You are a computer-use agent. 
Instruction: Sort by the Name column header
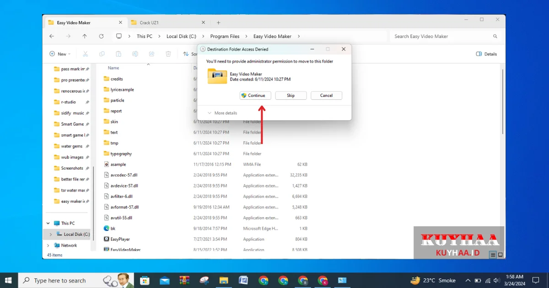coord(113,68)
